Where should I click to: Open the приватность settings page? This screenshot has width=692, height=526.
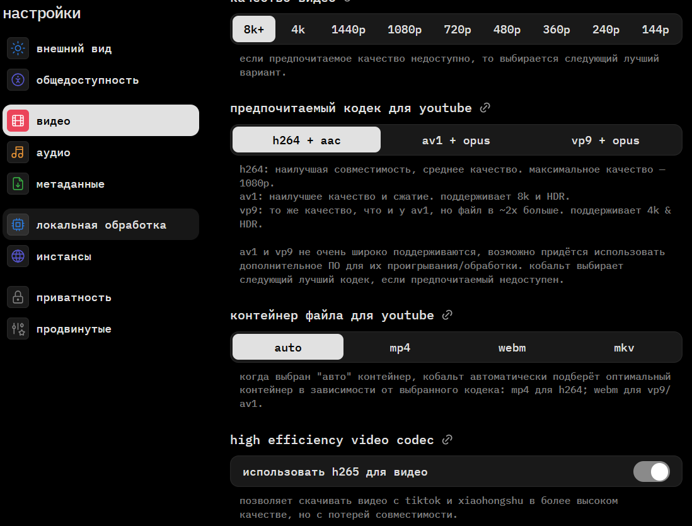click(101, 297)
